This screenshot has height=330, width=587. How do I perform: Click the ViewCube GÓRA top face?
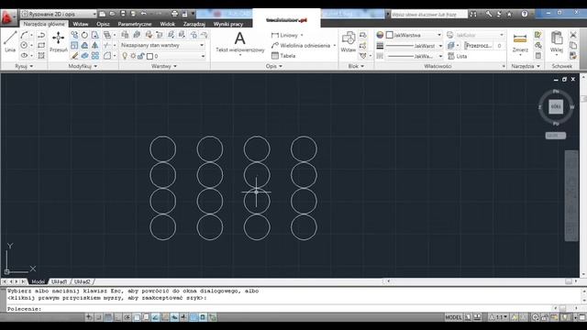[x=556, y=106]
